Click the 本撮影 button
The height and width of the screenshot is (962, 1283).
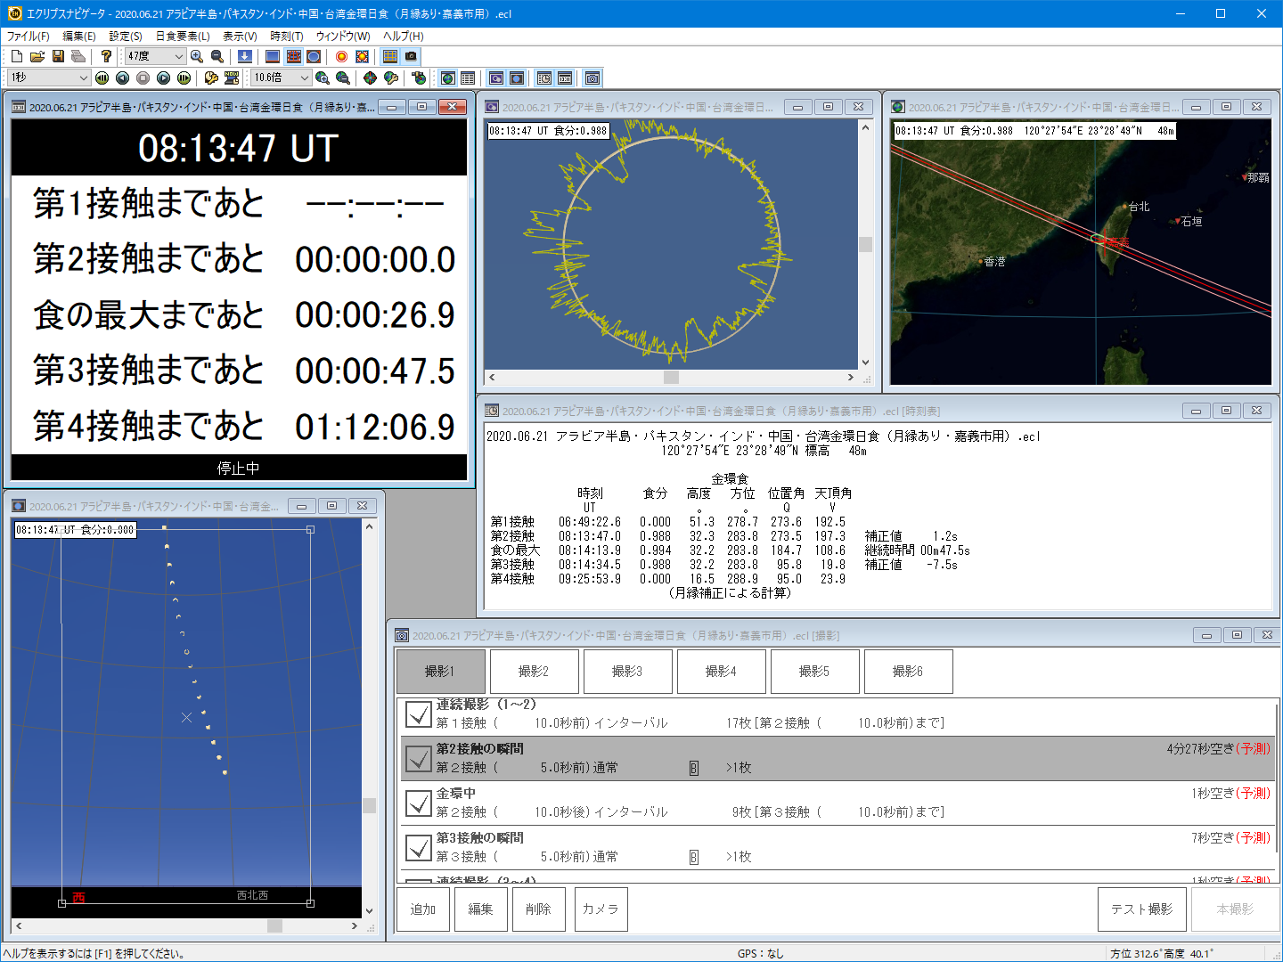(x=1236, y=909)
